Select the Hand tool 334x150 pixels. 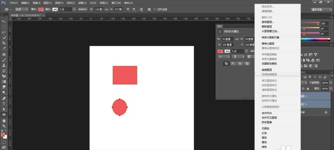coord(4,120)
